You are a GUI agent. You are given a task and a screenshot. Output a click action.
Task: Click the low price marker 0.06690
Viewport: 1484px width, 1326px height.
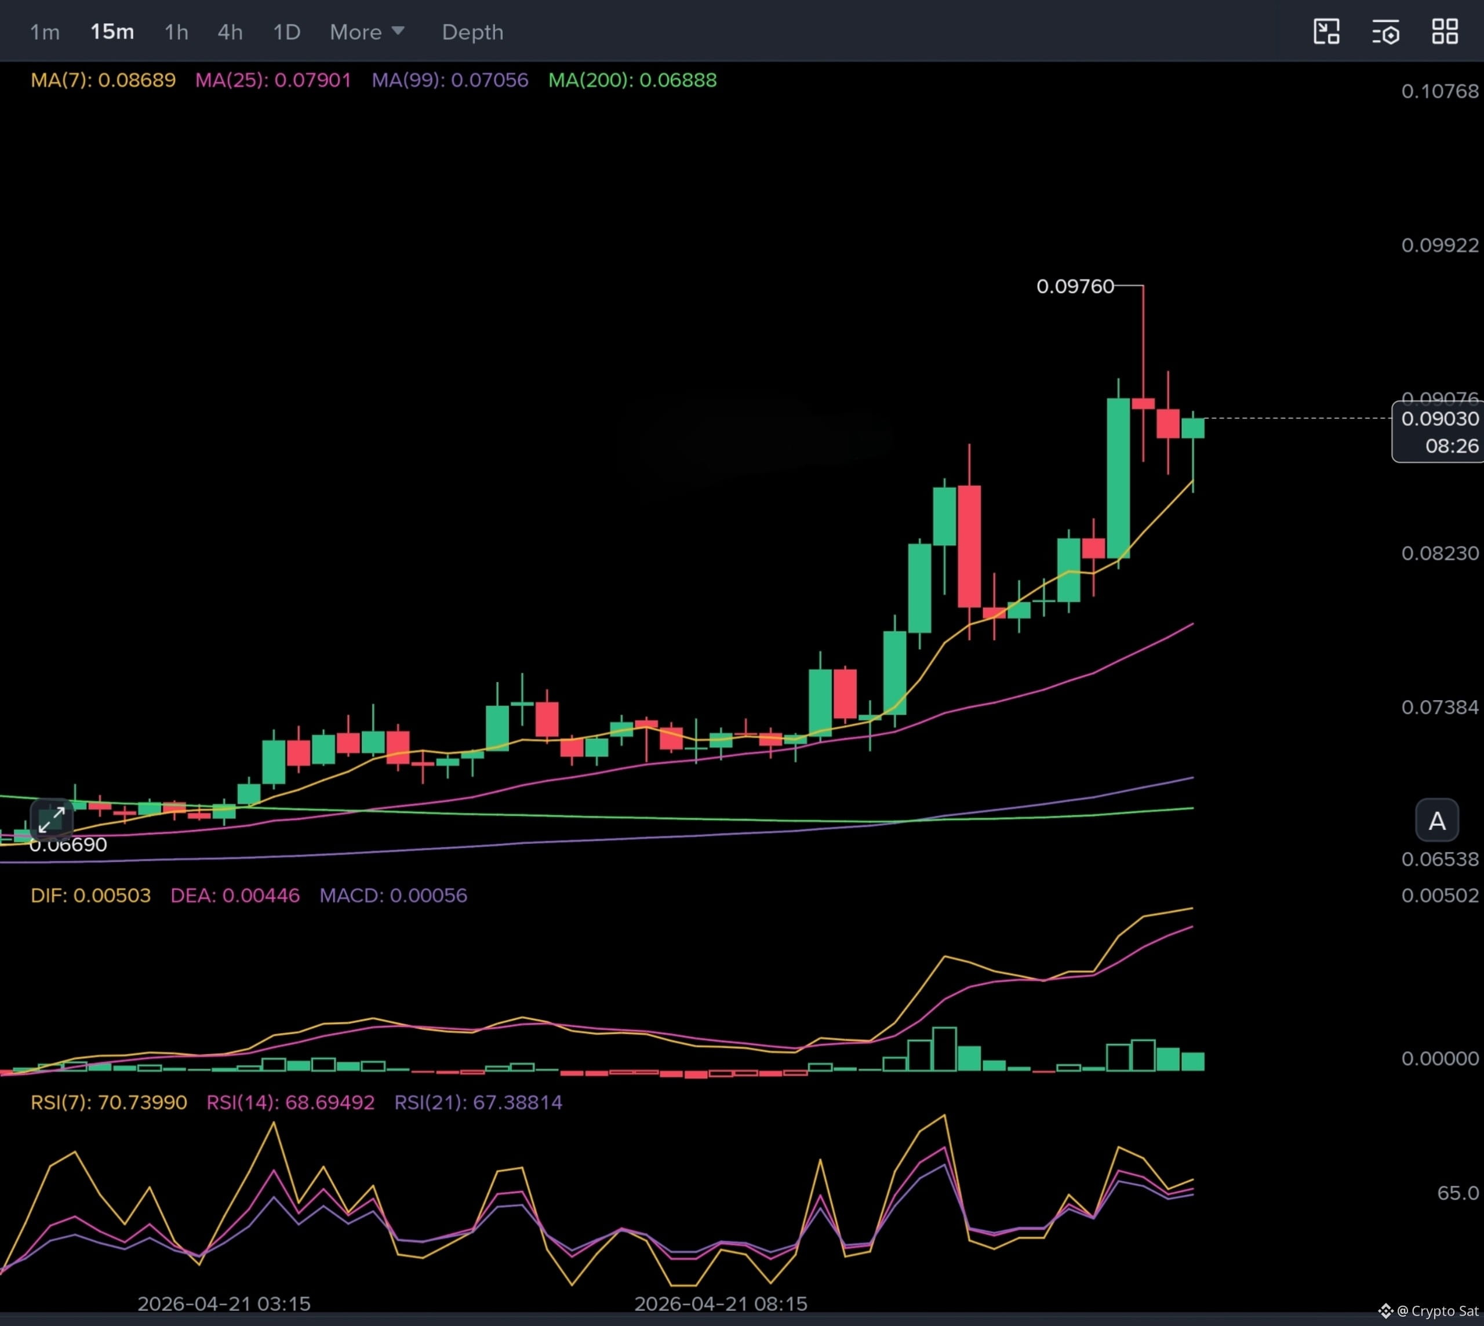[68, 844]
